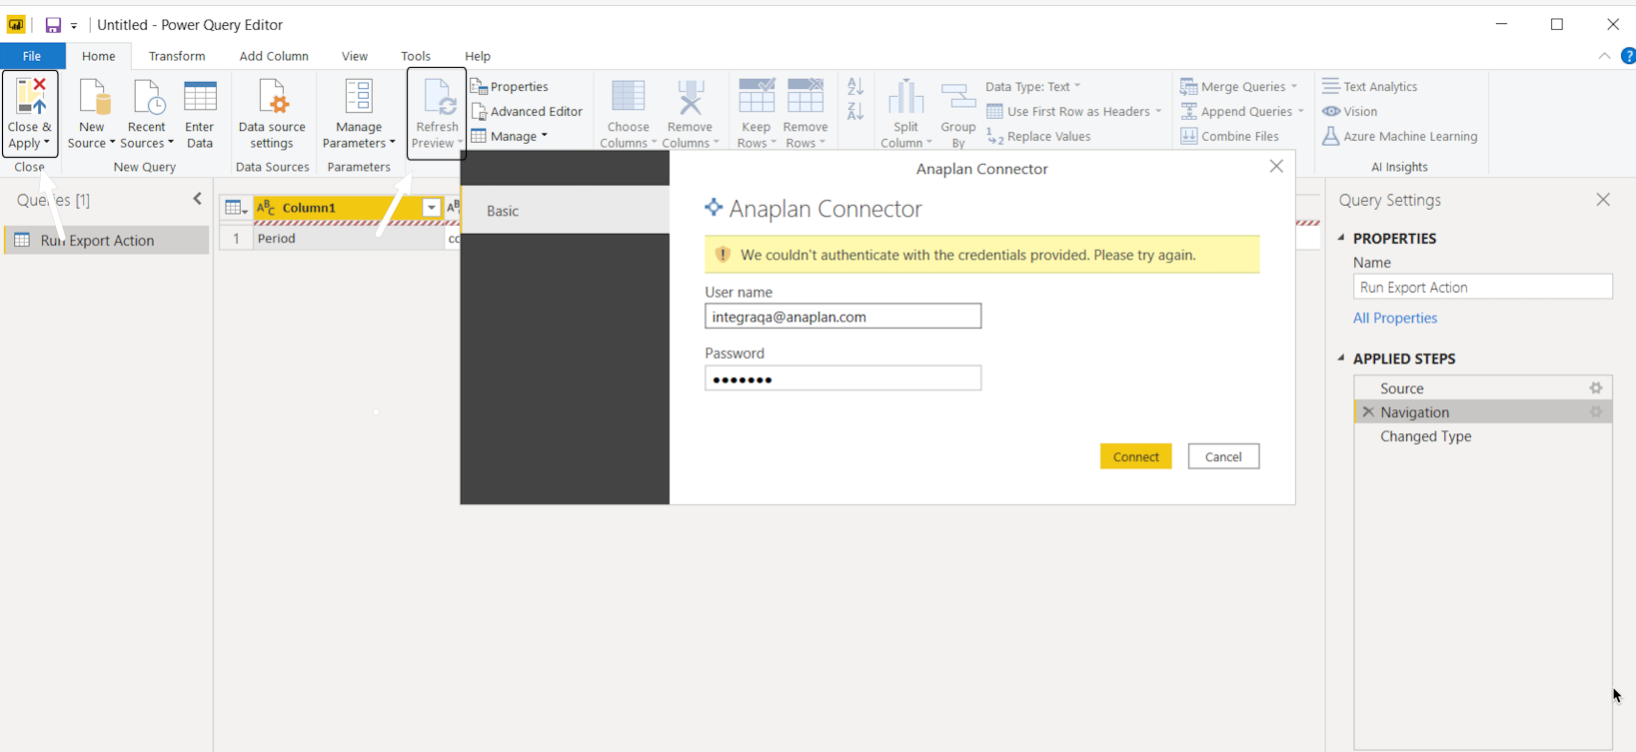
Task: Switch to the Home tab
Action: (x=98, y=56)
